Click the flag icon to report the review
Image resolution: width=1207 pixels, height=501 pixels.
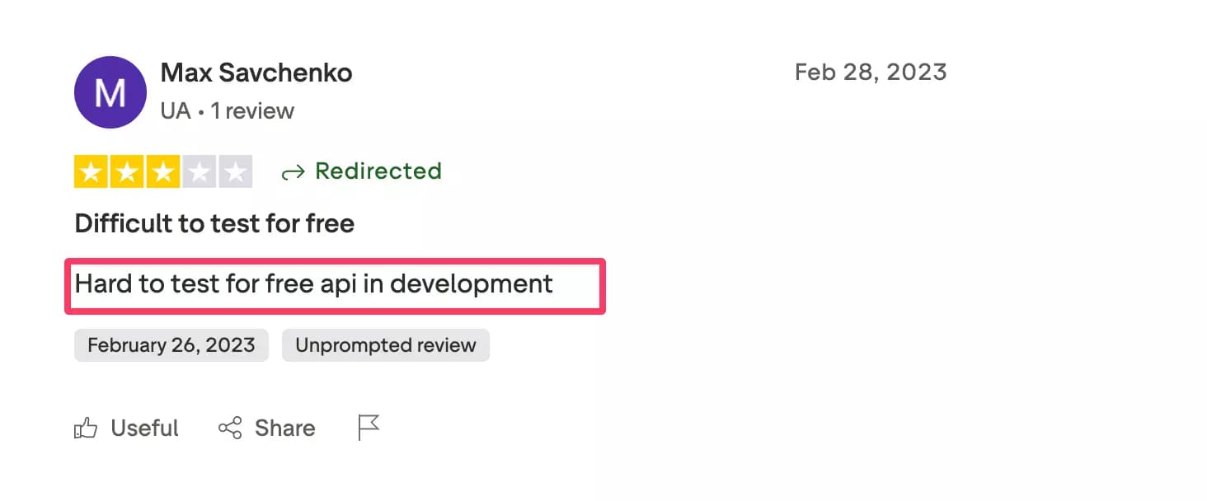(x=368, y=427)
